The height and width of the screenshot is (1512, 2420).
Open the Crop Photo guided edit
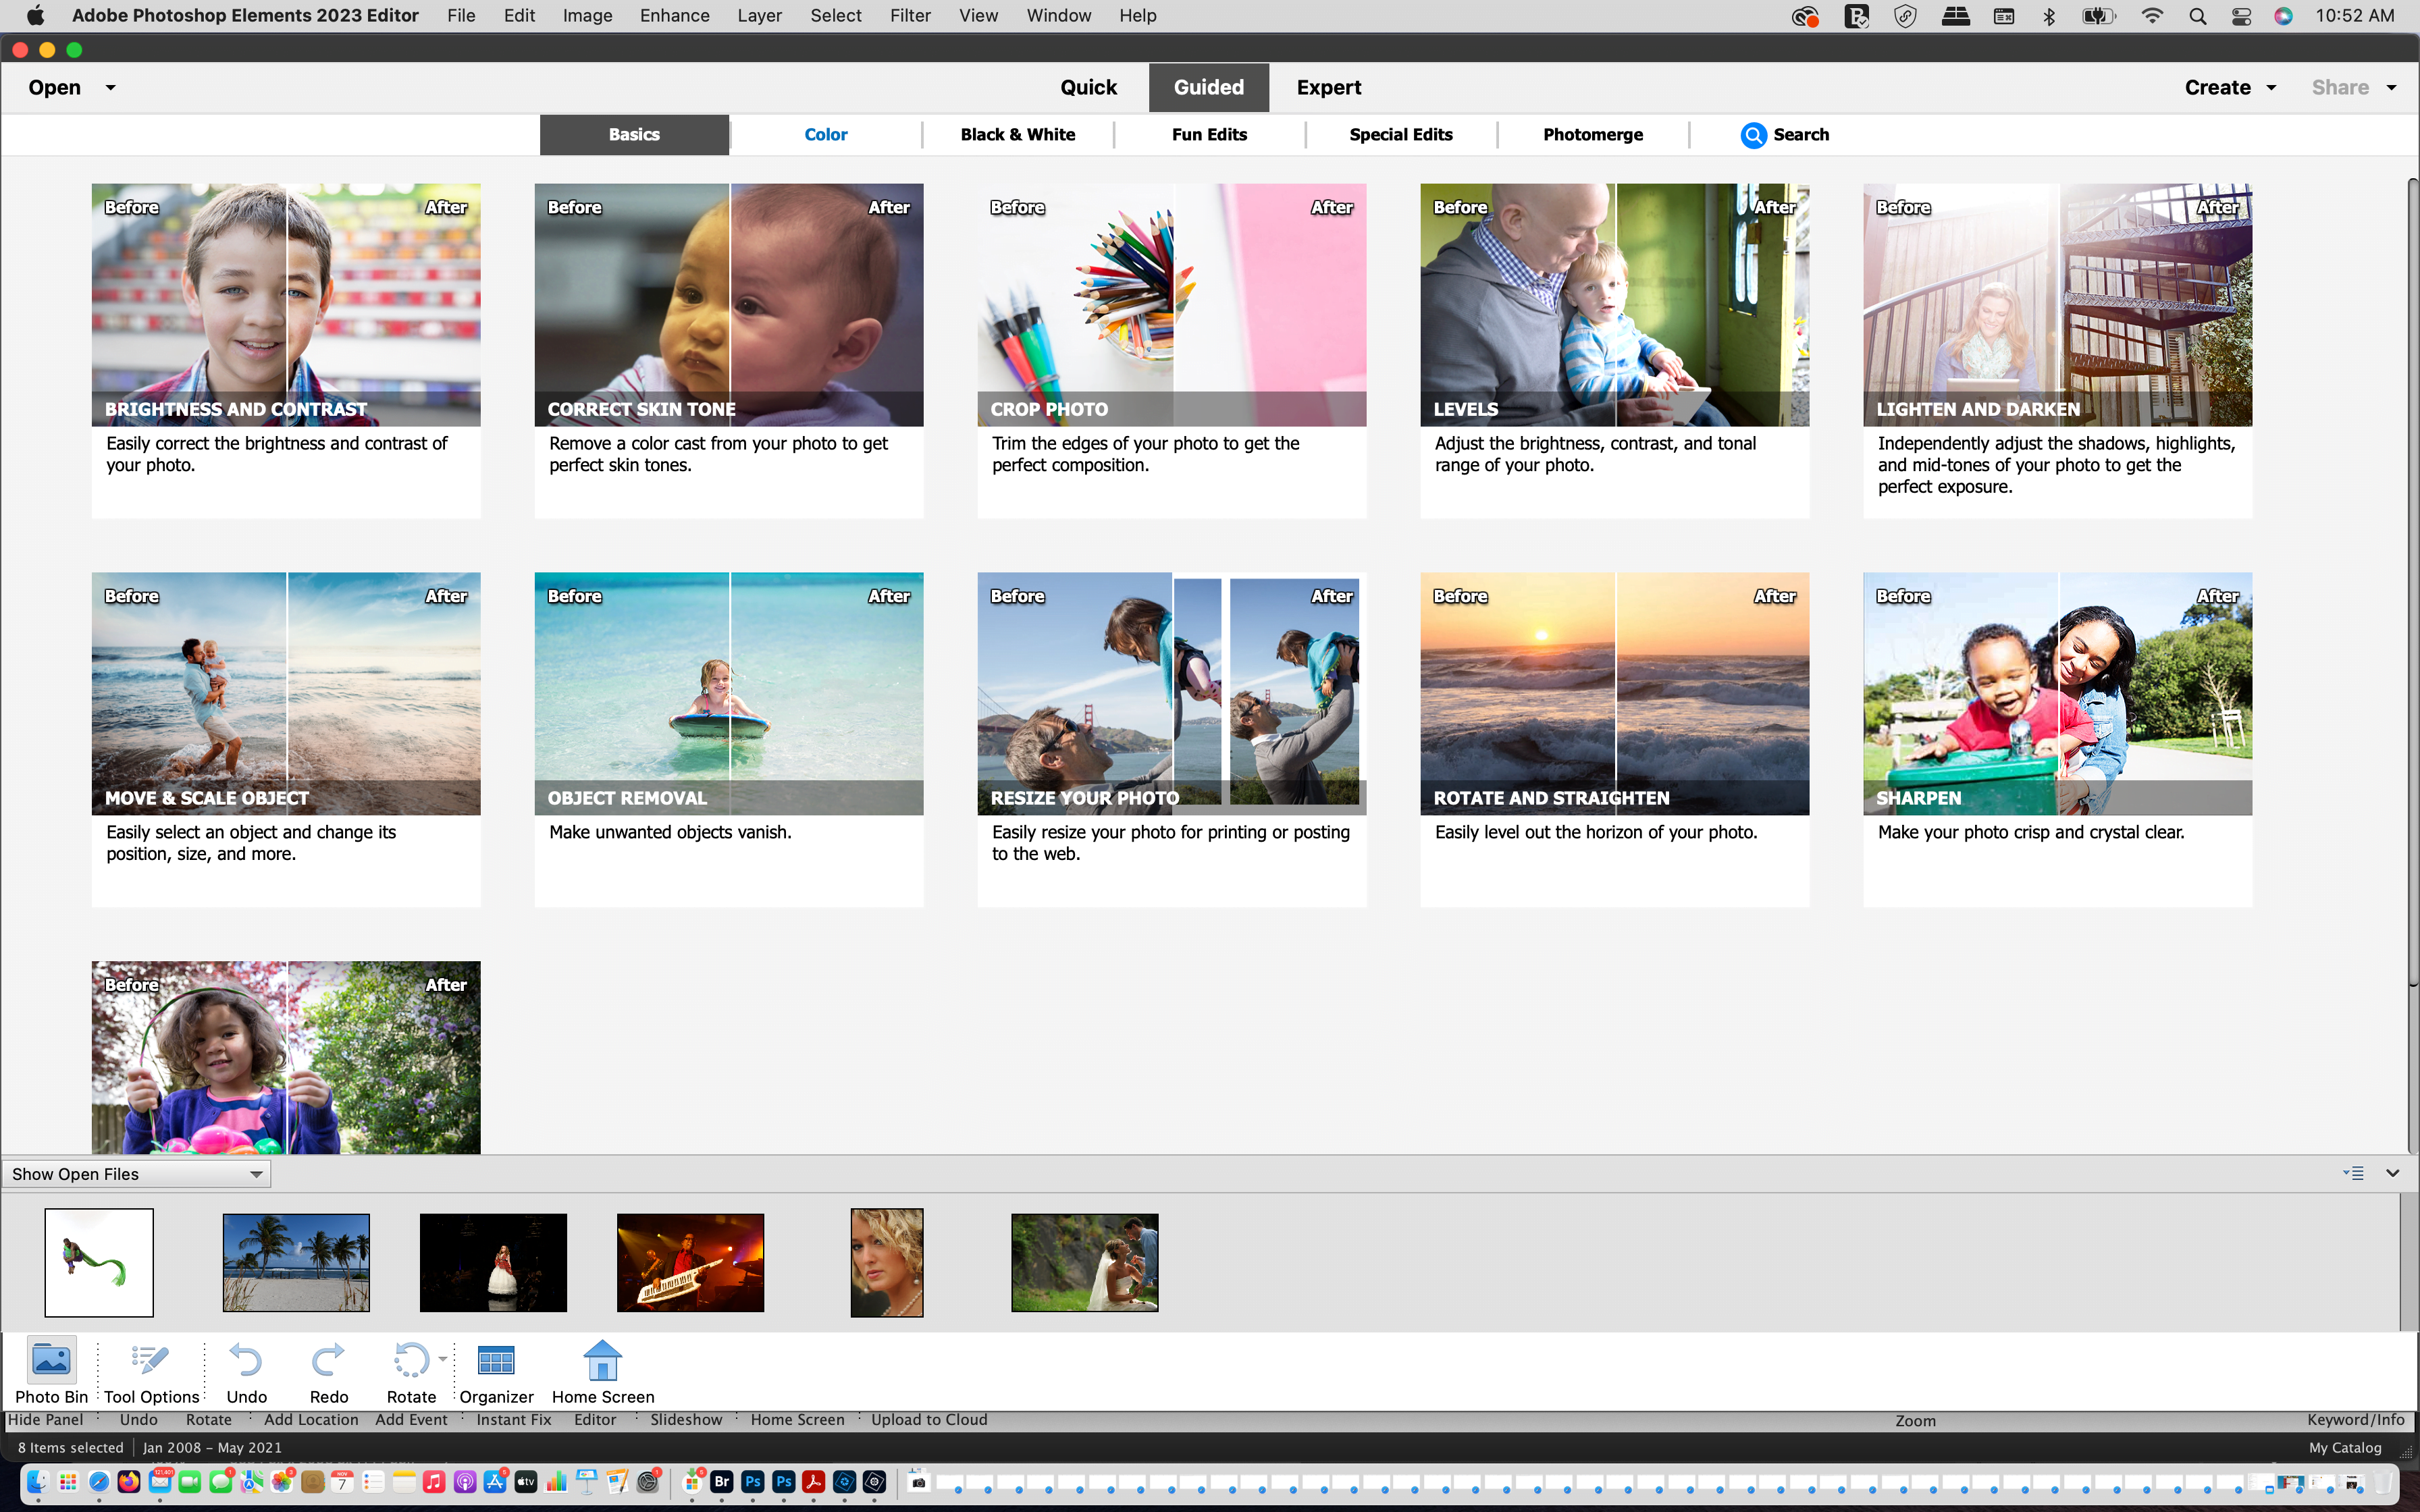tap(1171, 305)
